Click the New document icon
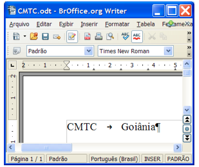Image resolution: width=199 pixels, height=167 pixels. (16, 37)
